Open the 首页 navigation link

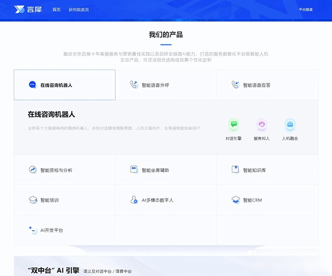(56, 10)
